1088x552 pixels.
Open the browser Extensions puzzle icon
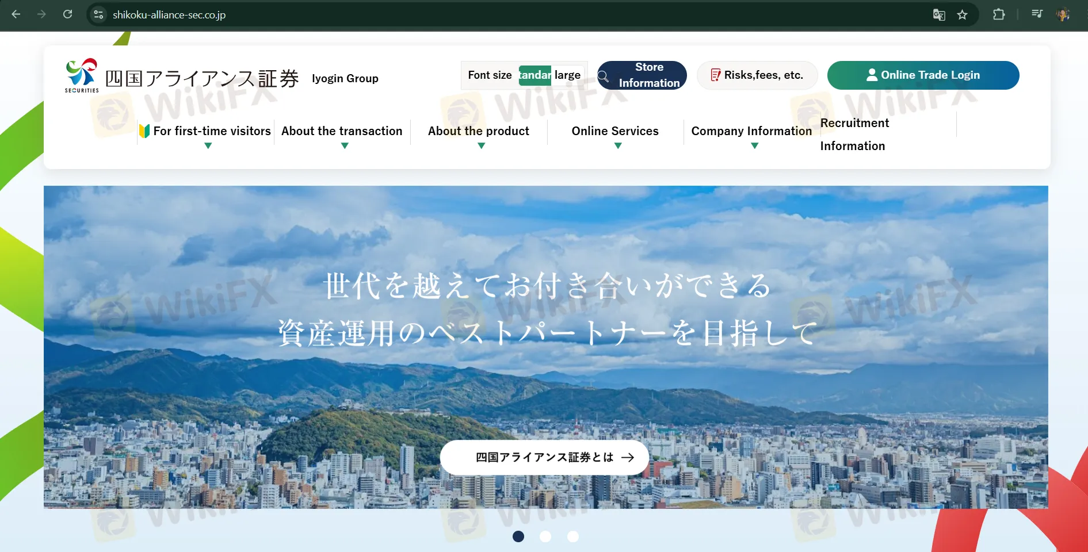[999, 14]
